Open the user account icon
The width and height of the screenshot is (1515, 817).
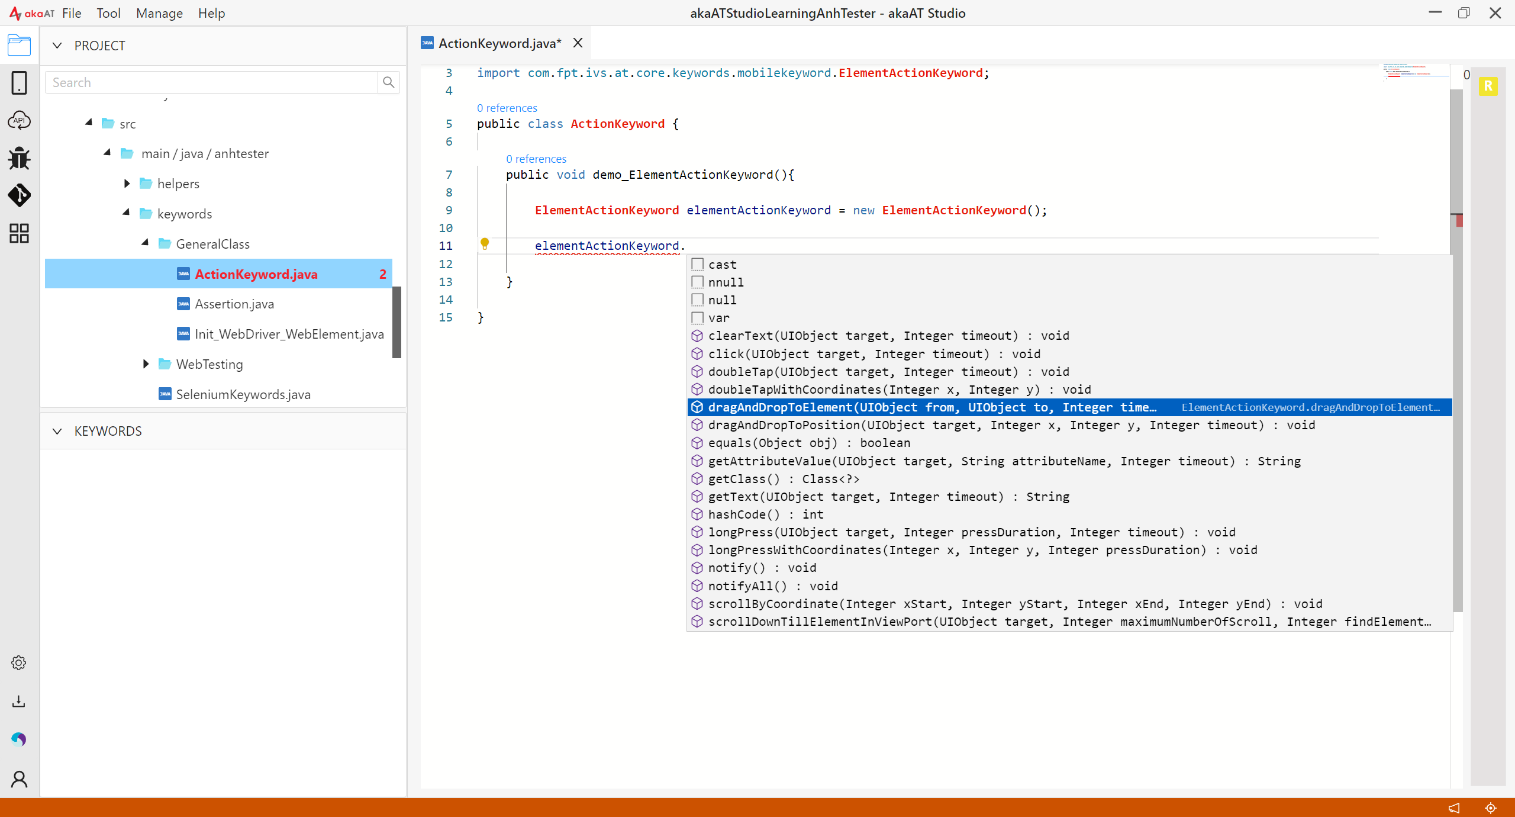click(19, 779)
